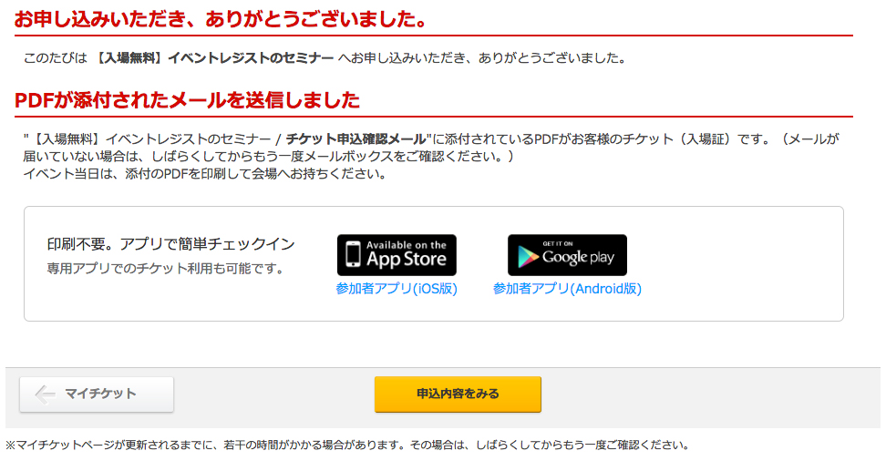Click the しばらくしてからもう一度メールボックス line
Viewport: 886px width, 461px height.
point(268,157)
